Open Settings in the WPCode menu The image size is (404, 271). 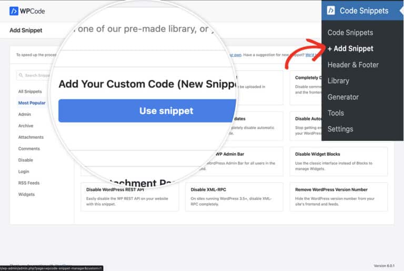[340, 129]
